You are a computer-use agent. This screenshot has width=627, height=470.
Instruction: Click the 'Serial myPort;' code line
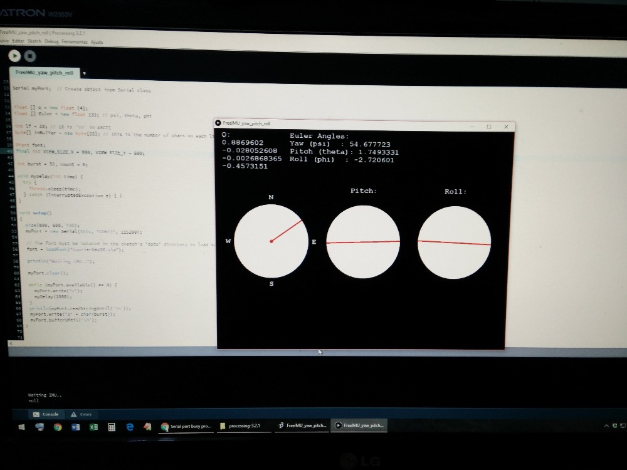click(31, 88)
